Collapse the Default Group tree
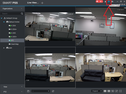The height and width of the screenshot is (94, 126). click(x=2, y=18)
